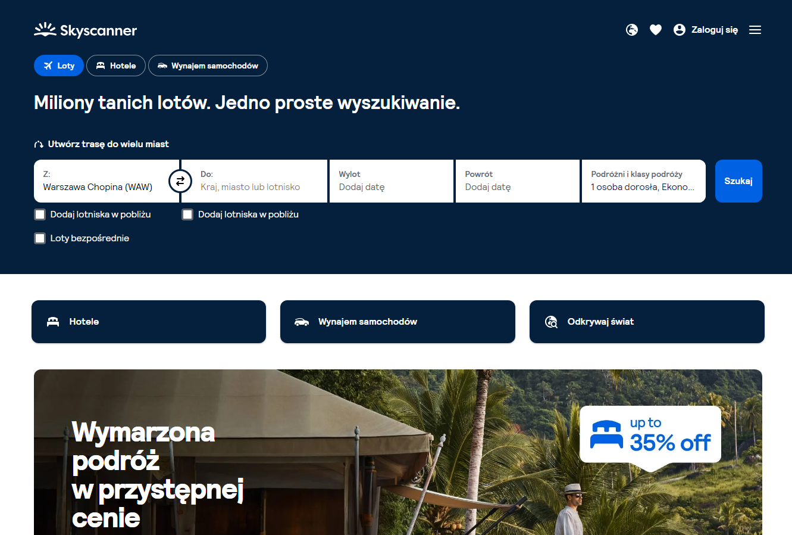This screenshot has height=535, width=792.
Task: Open Wynajem samochodów shortcut card
Action: pos(397,322)
